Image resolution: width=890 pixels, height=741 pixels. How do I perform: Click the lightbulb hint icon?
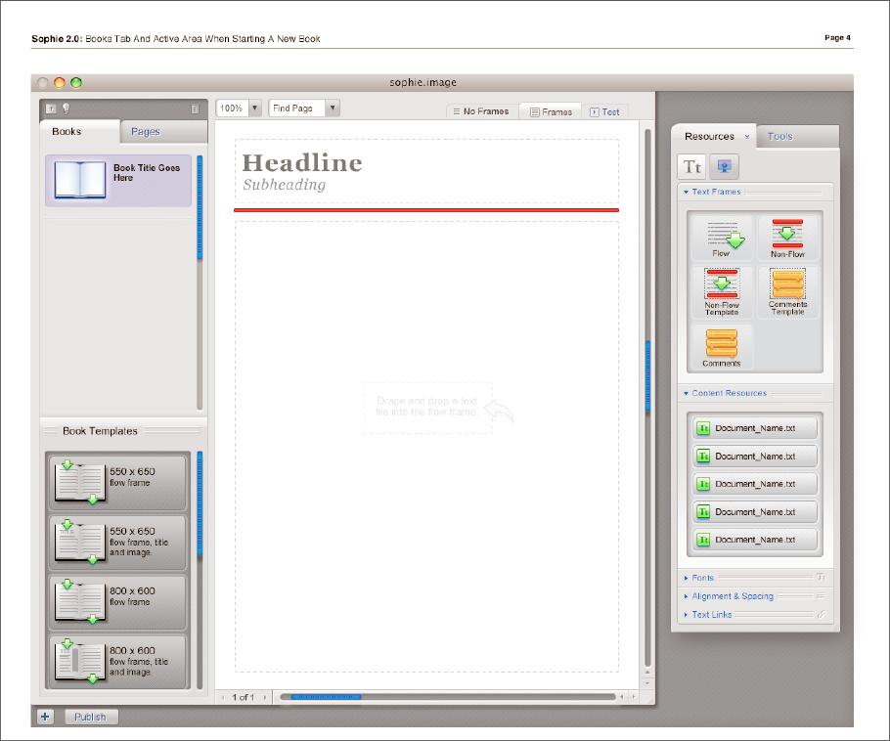(x=66, y=108)
